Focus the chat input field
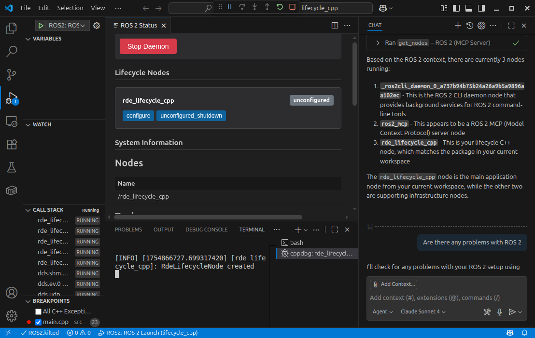Image resolution: width=535 pixels, height=338 pixels. tap(446, 298)
